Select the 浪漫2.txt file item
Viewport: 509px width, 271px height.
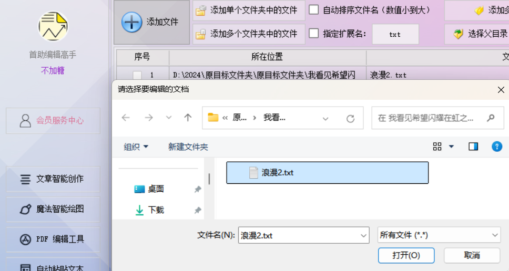pos(327,172)
